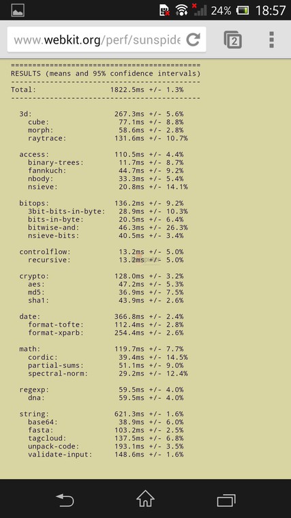Open the three-dot browser menu

pos(271,40)
